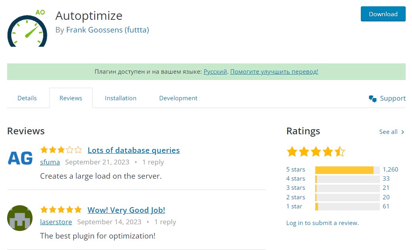Click the September 21, 2023 date
412x250 pixels.
tap(97, 162)
